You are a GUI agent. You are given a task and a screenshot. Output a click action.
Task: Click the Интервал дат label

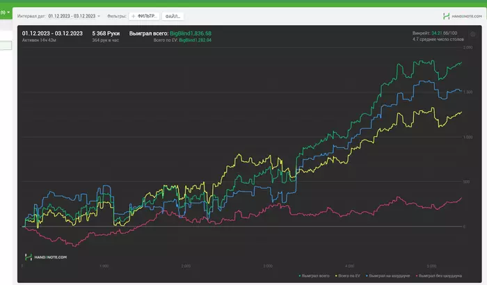31,16
